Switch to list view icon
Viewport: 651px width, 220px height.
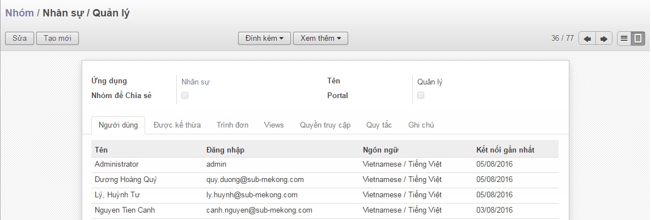(x=624, y=39)
